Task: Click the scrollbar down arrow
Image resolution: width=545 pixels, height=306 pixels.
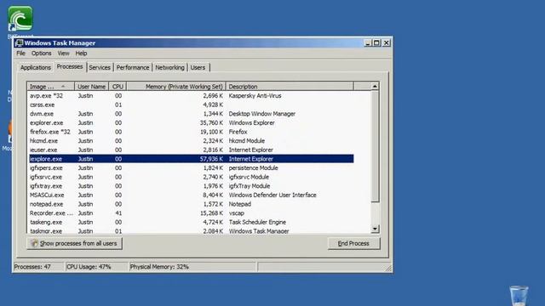Action: [375, 229]
